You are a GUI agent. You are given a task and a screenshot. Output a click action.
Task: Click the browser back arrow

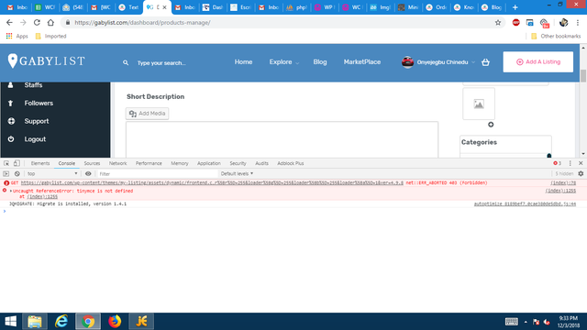tap(9, 22)
